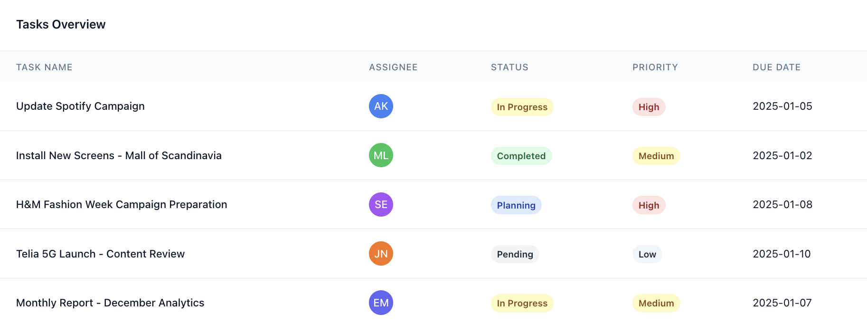Open the Update Spotify Campaign task
The height and width of the screenshot is (324, 867).
(x=80, y=106)
